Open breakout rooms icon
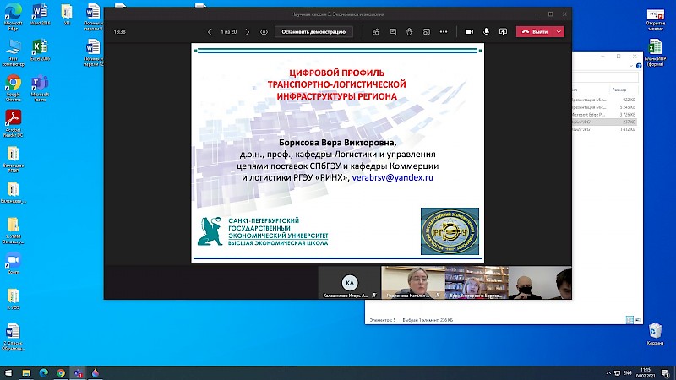The image size is (676, 380). [426, 32]
